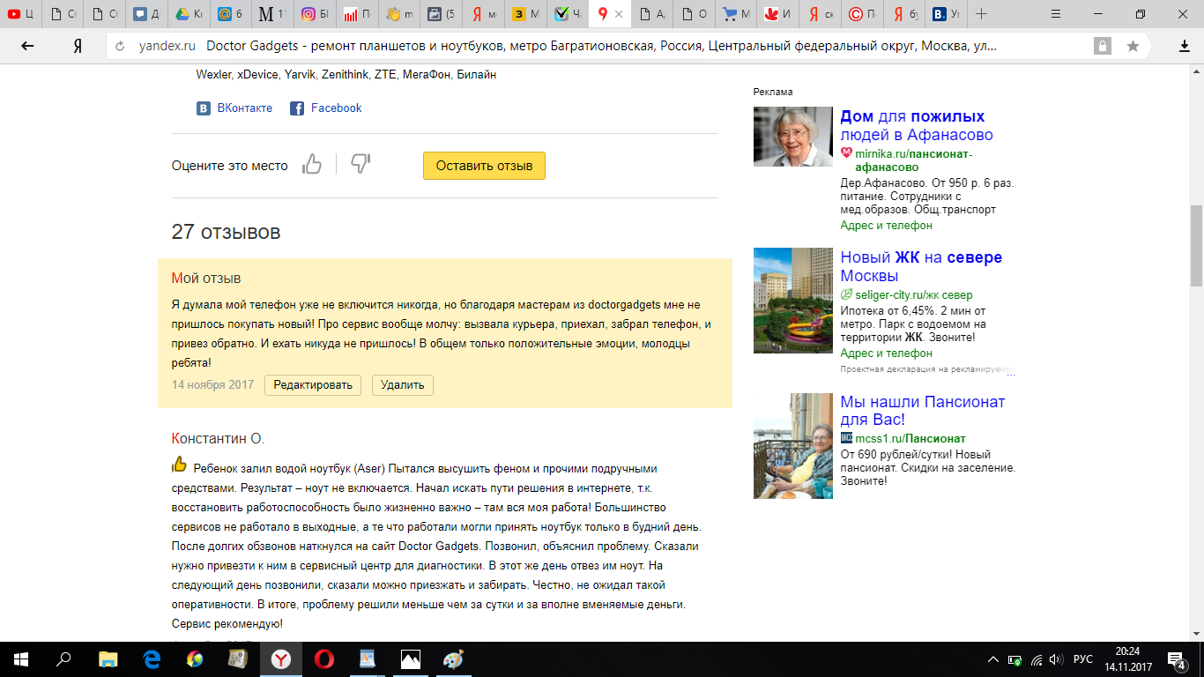Switch to the shopping cart tab
Viewport: 1204px width, 677px height.
pos(738,14)
